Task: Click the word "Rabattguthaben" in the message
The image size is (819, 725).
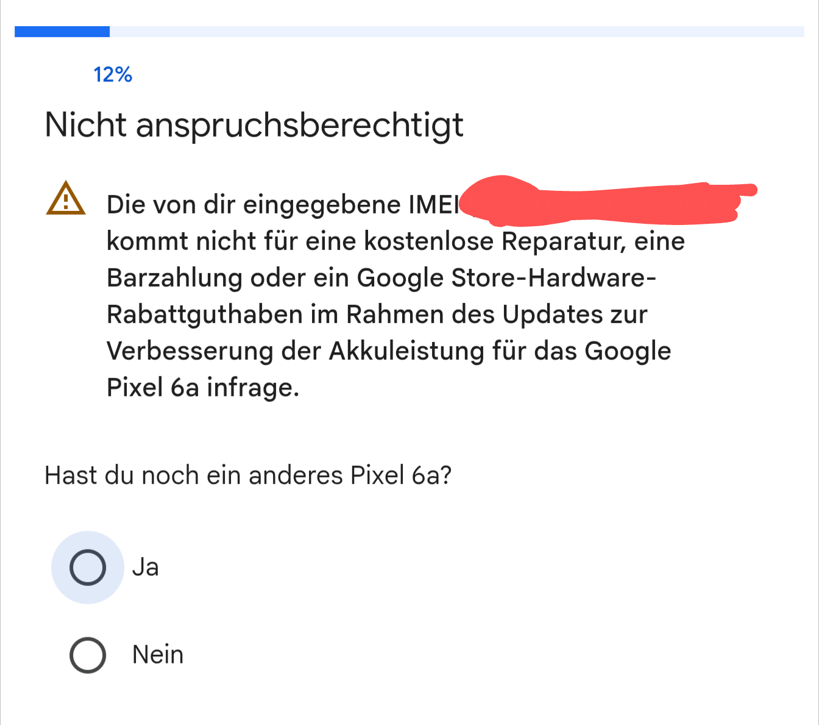Action: coord(204,315)
